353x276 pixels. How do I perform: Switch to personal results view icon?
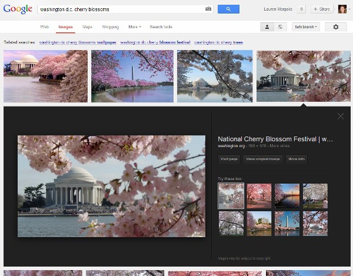tap(267, 27)
